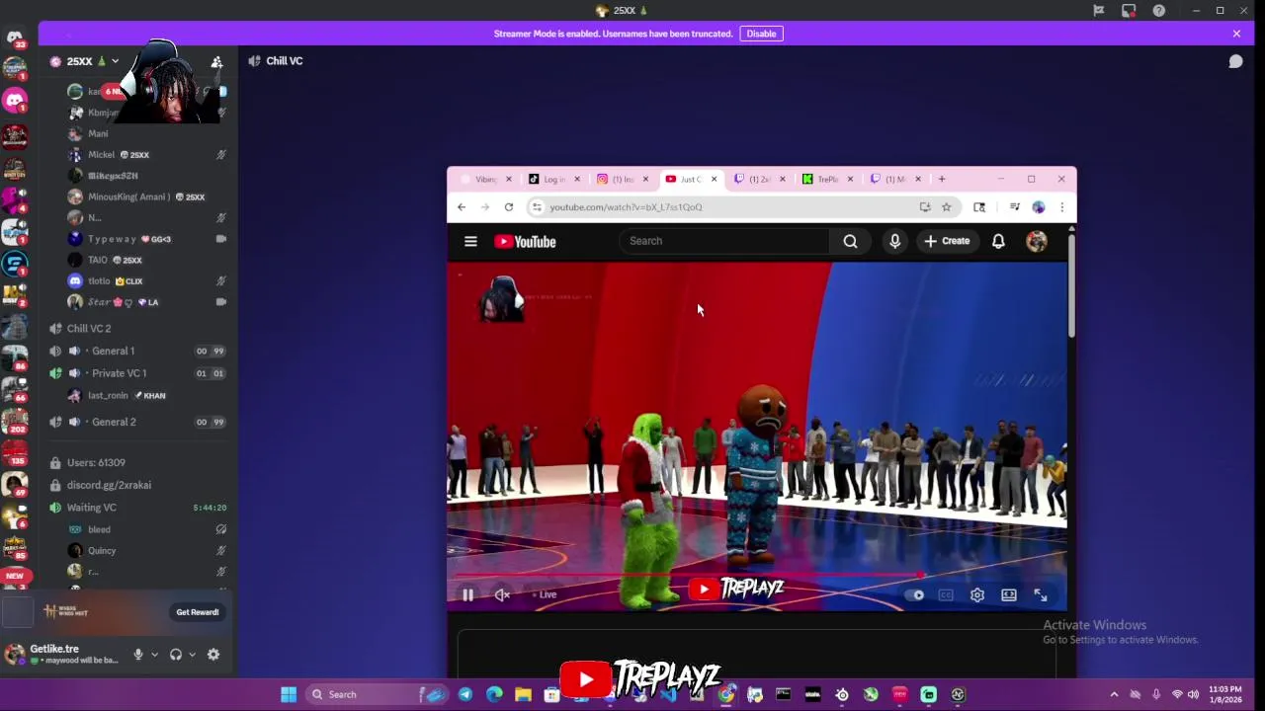The height and width of the screenshot is (711, 1265).
Task: Open a new Chrome tab
Action: (942, 179)
